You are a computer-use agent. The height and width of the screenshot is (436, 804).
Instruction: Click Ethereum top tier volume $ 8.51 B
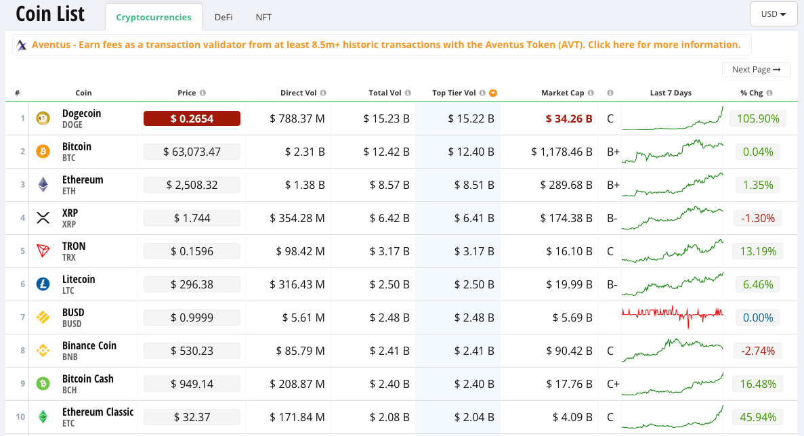473,185
